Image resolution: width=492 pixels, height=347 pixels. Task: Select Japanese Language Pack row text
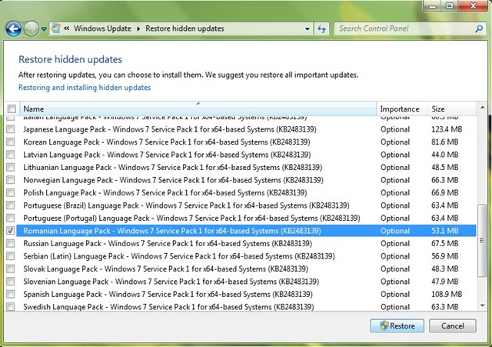coord(170,129)
